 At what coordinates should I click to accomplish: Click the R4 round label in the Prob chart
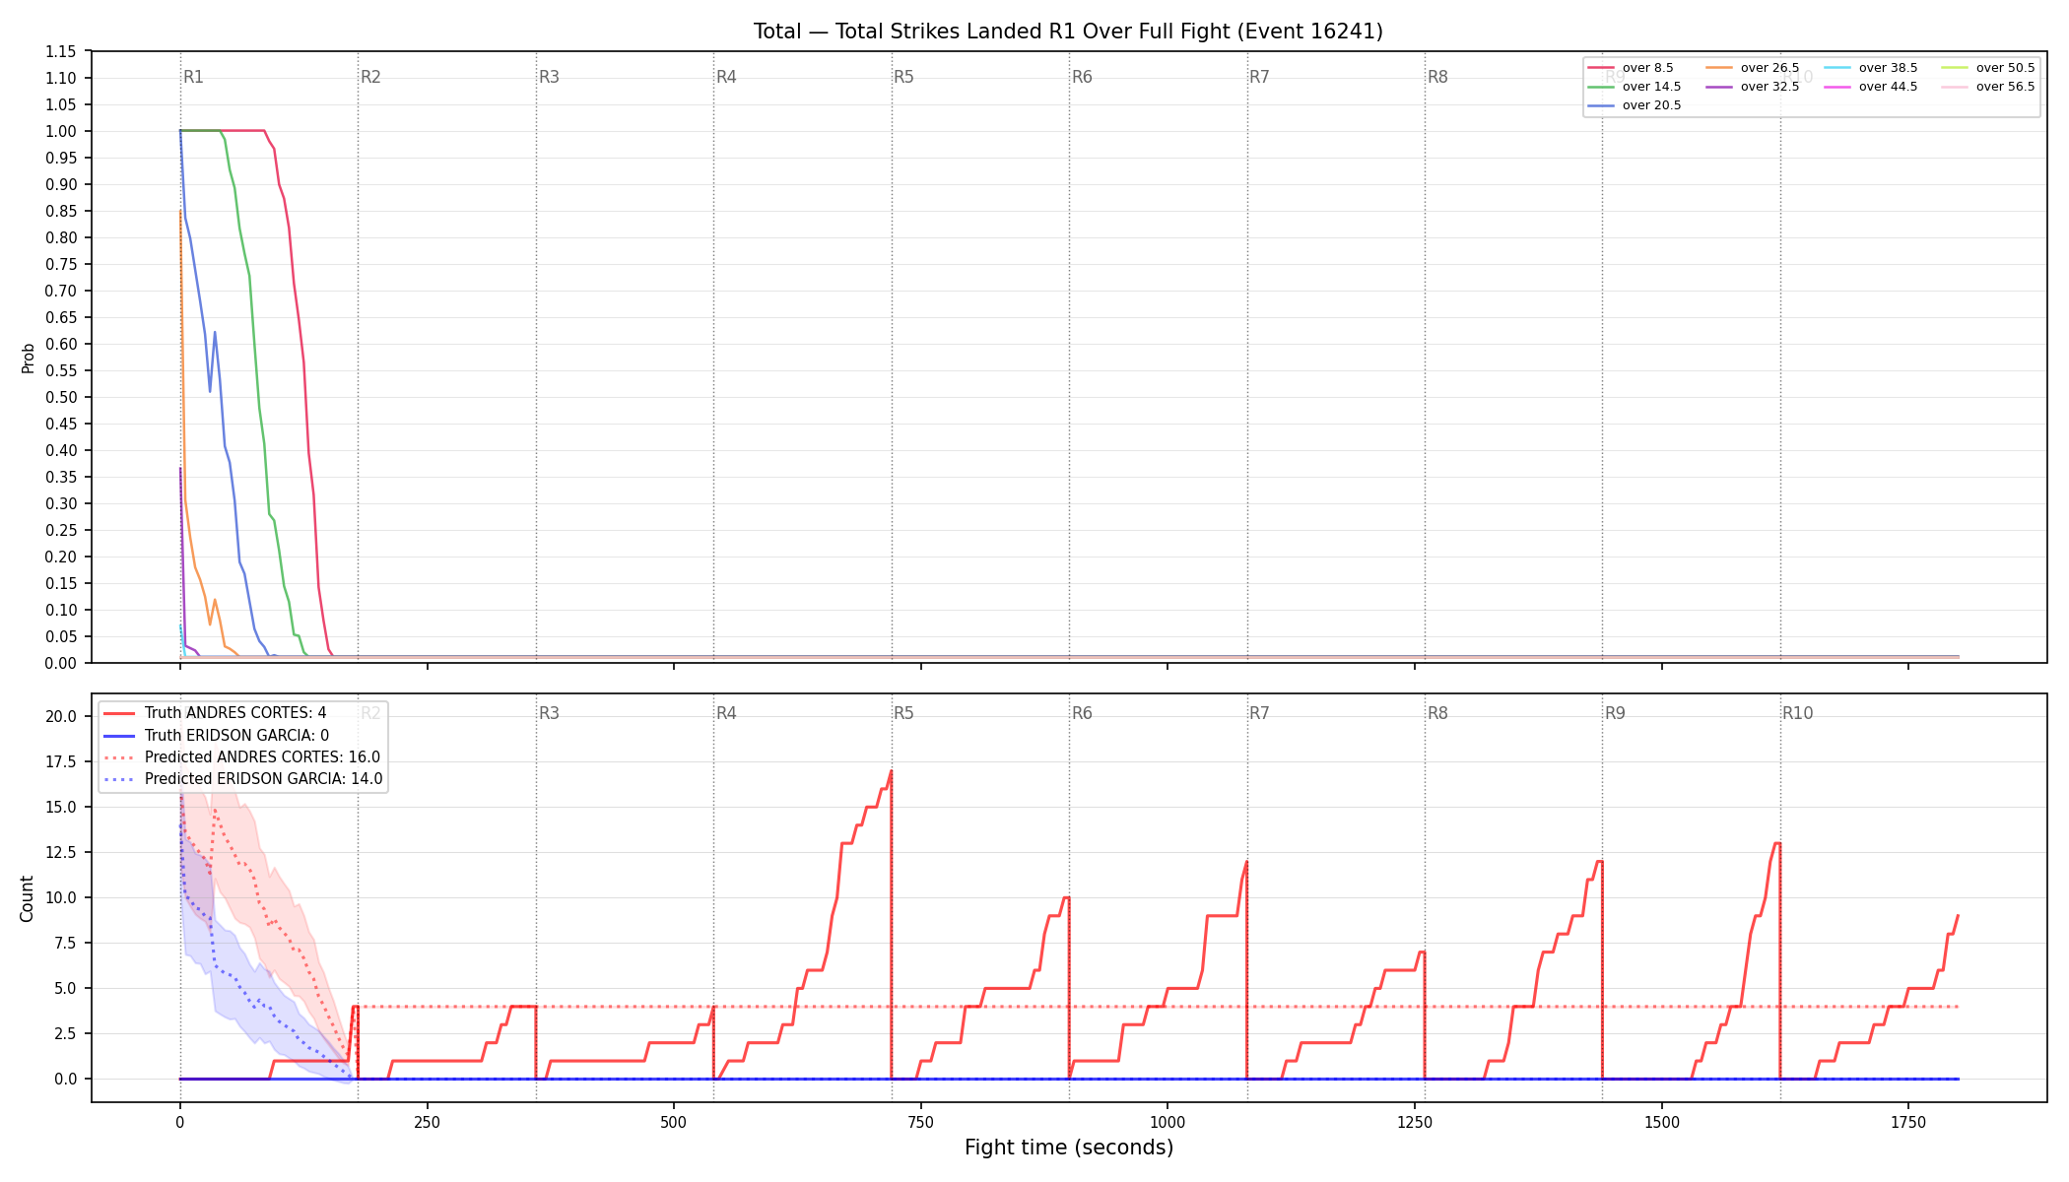(726, 77)
